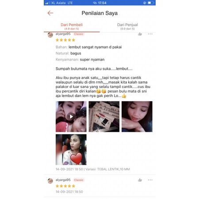Tap the five-star rating of the second review
Viewport: 199px width, 199px height.
(x=65, y=186)
